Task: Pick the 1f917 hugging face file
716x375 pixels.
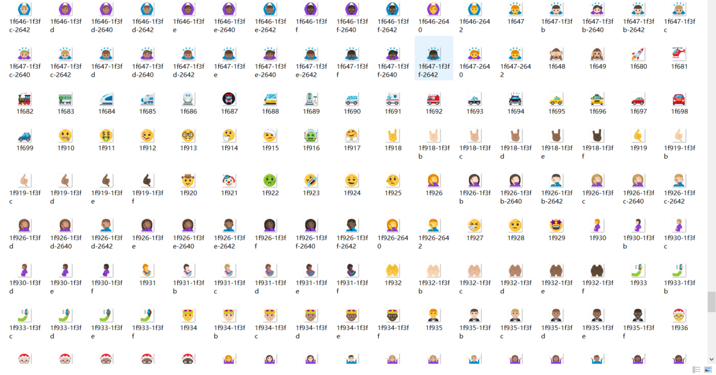Action: (352, 141)
